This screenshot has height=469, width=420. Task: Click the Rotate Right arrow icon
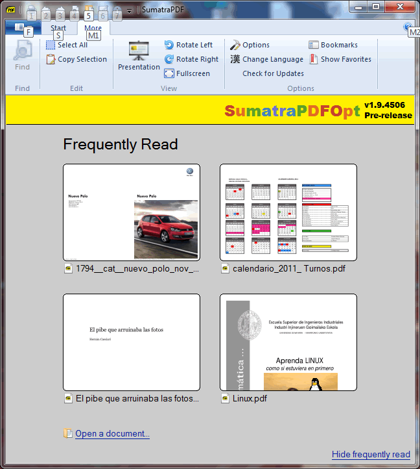(169, 59)
